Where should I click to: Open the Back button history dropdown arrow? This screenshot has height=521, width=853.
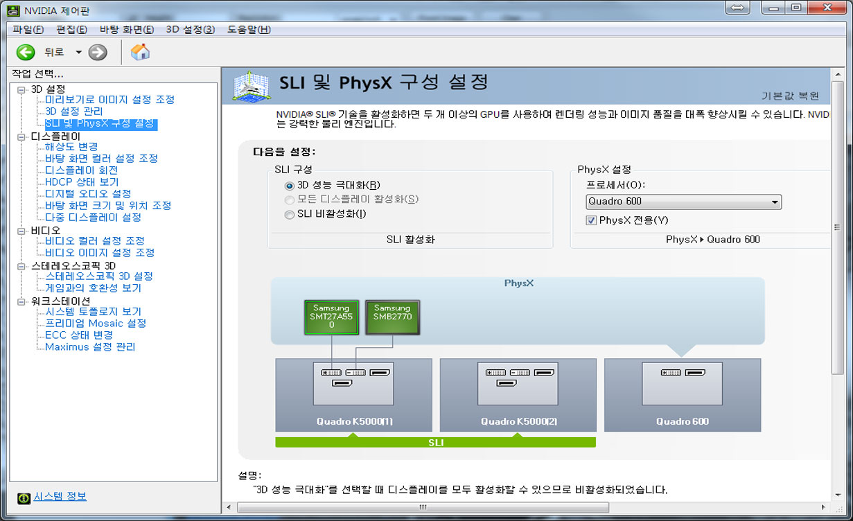tap(78, 53)
